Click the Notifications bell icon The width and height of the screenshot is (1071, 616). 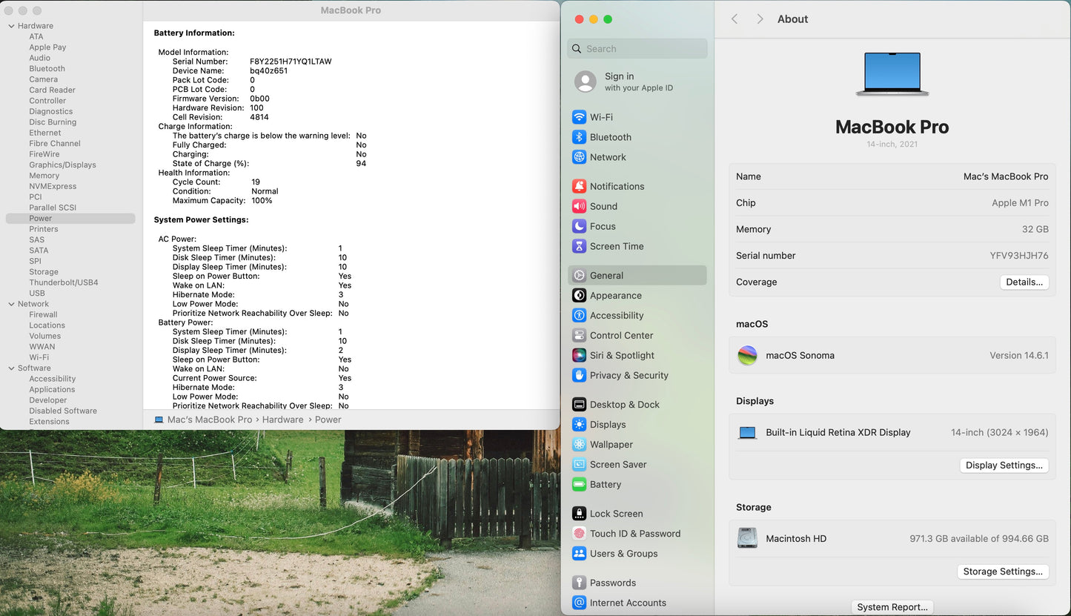(579, 186)
